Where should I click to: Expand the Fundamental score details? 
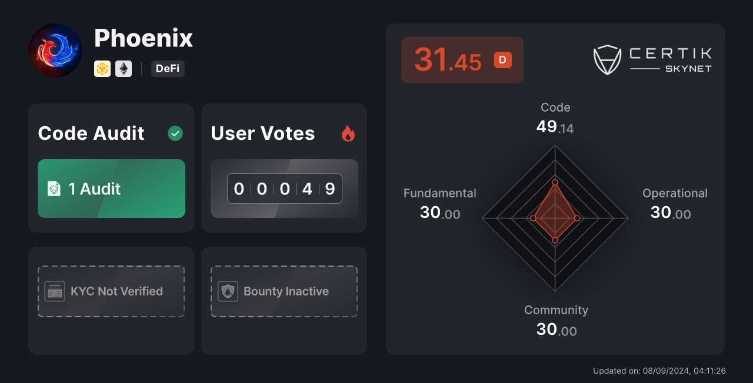(439, 203)
